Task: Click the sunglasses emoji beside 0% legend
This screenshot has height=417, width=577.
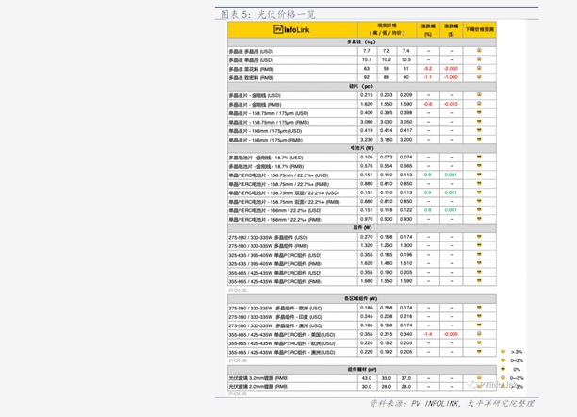Action: [503, 369]
